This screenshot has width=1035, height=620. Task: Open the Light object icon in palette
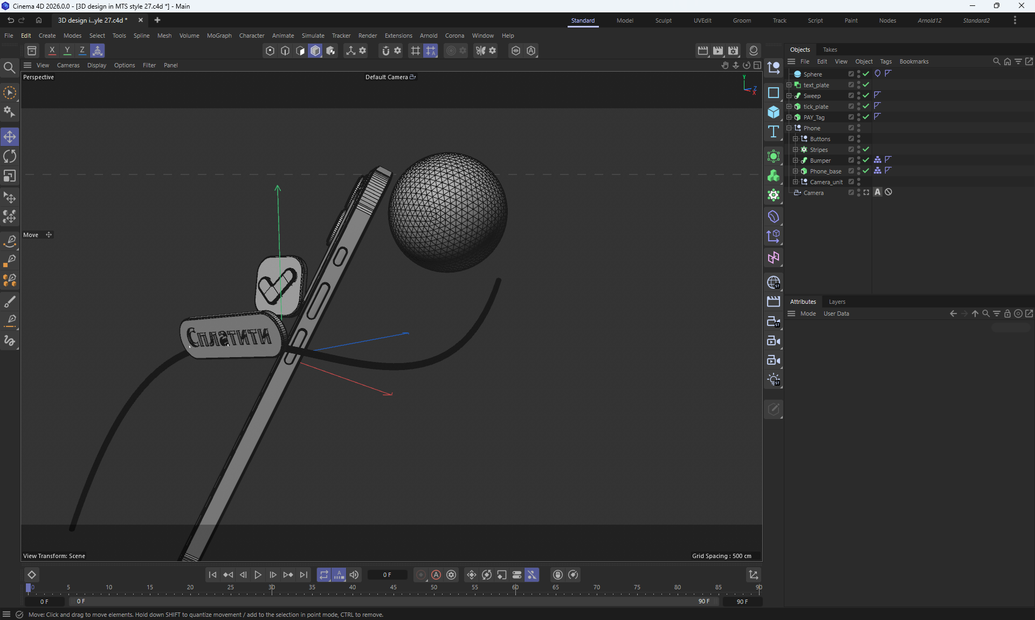click(774, 379)
